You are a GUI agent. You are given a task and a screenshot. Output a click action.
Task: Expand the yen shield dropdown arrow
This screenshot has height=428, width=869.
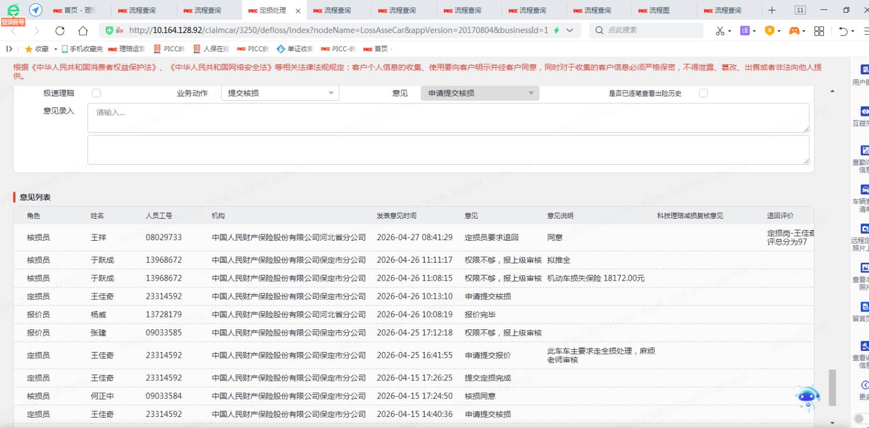779,31
